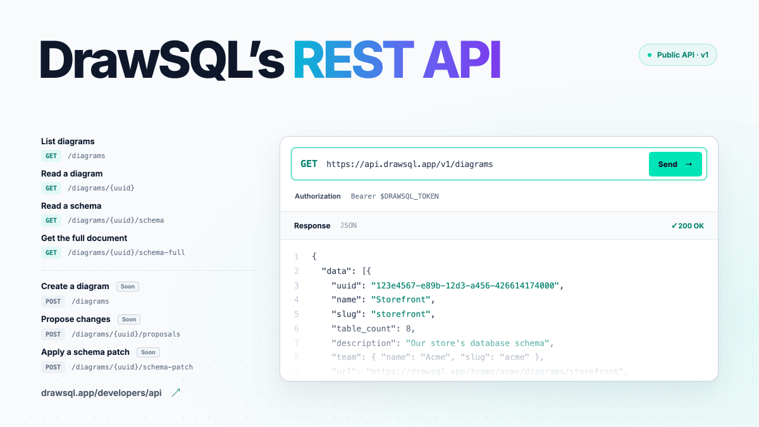Select the Create a diagram endpoint
The height and width of the screenshot is (427, 759).
coord(75,286)
